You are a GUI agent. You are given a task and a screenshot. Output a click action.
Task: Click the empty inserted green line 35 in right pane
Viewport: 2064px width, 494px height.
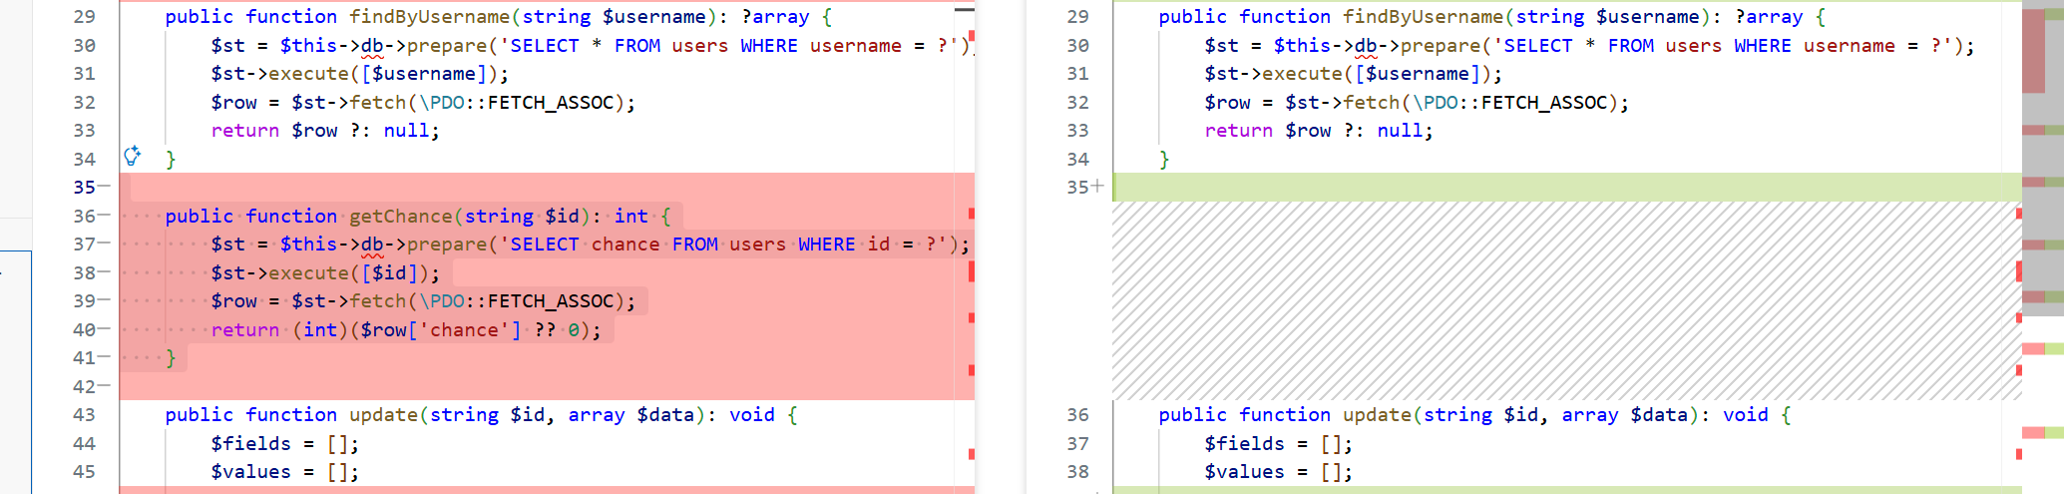point(1566,187)
